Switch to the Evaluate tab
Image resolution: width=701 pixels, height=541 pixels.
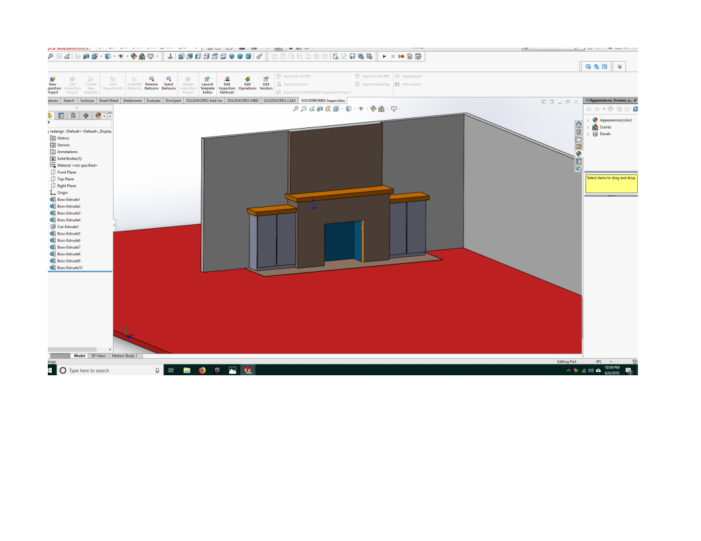[x=153, y=100]
